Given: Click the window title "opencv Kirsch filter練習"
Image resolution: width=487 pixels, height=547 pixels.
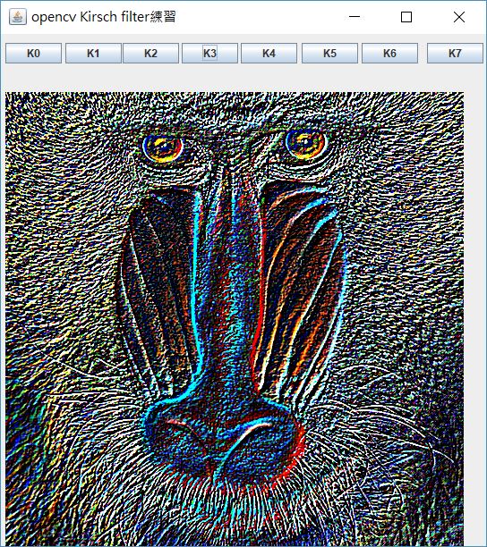Looking at the screenshot, I should pos(104,17).
